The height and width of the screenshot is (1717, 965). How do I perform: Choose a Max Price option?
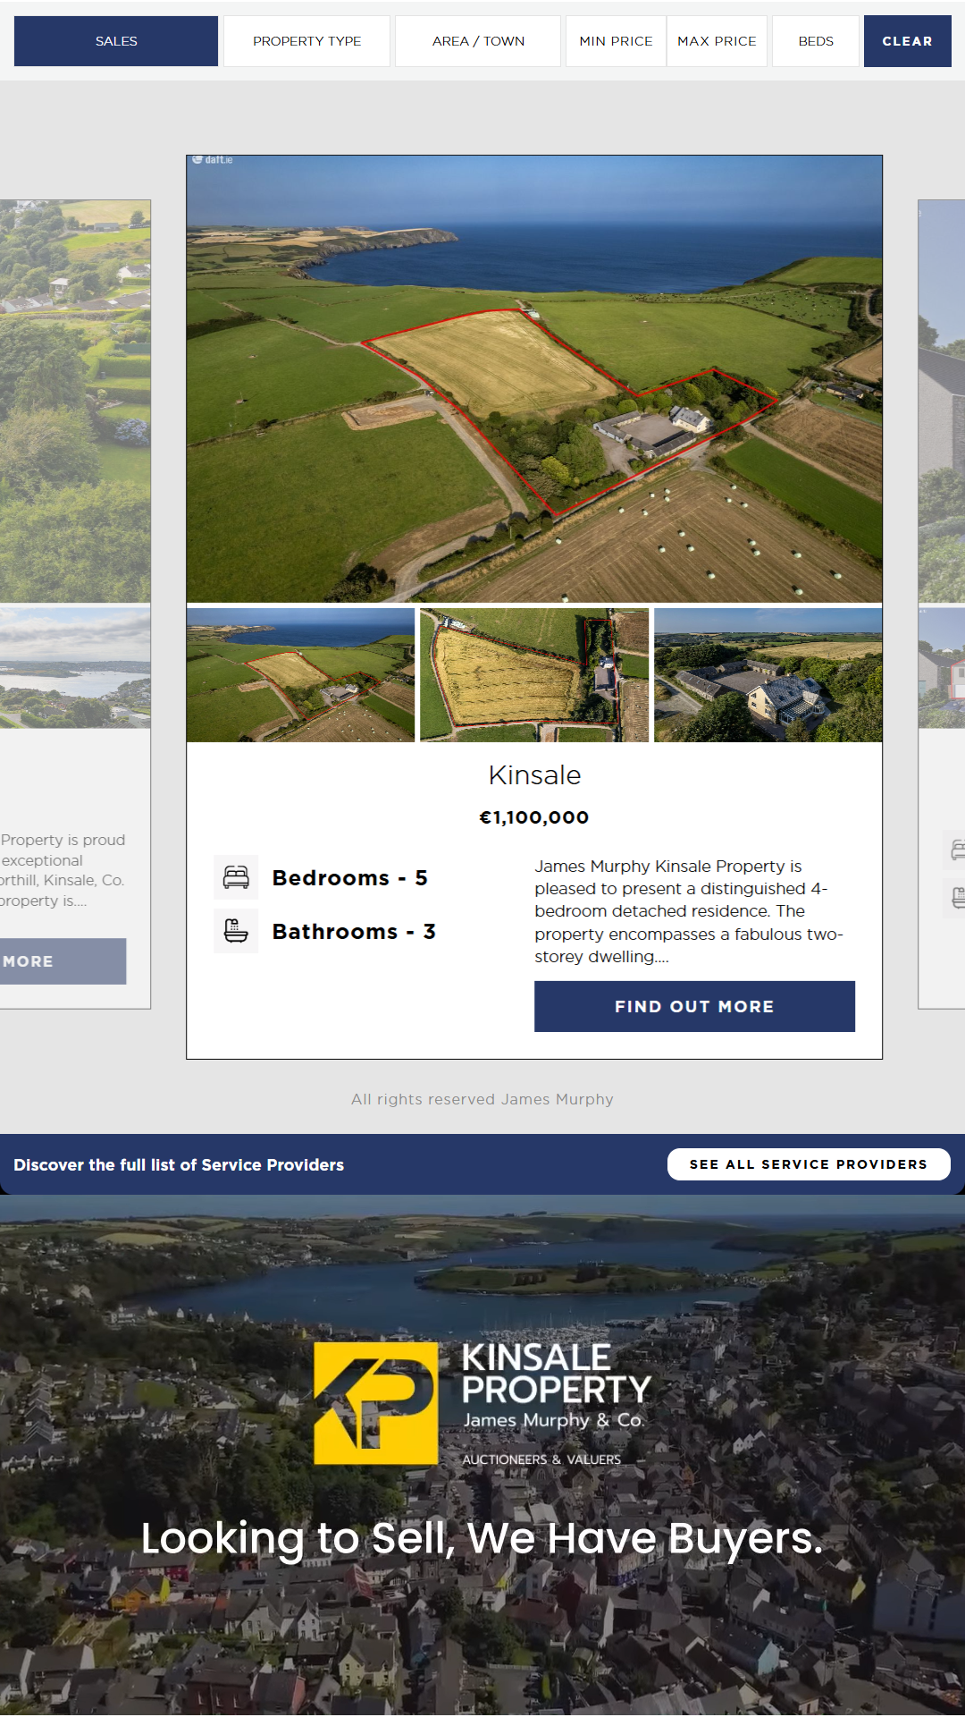point(717,41)
